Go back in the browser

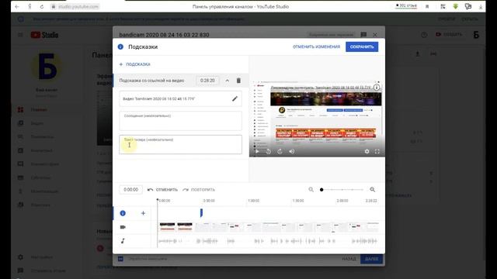click(17, 6)
